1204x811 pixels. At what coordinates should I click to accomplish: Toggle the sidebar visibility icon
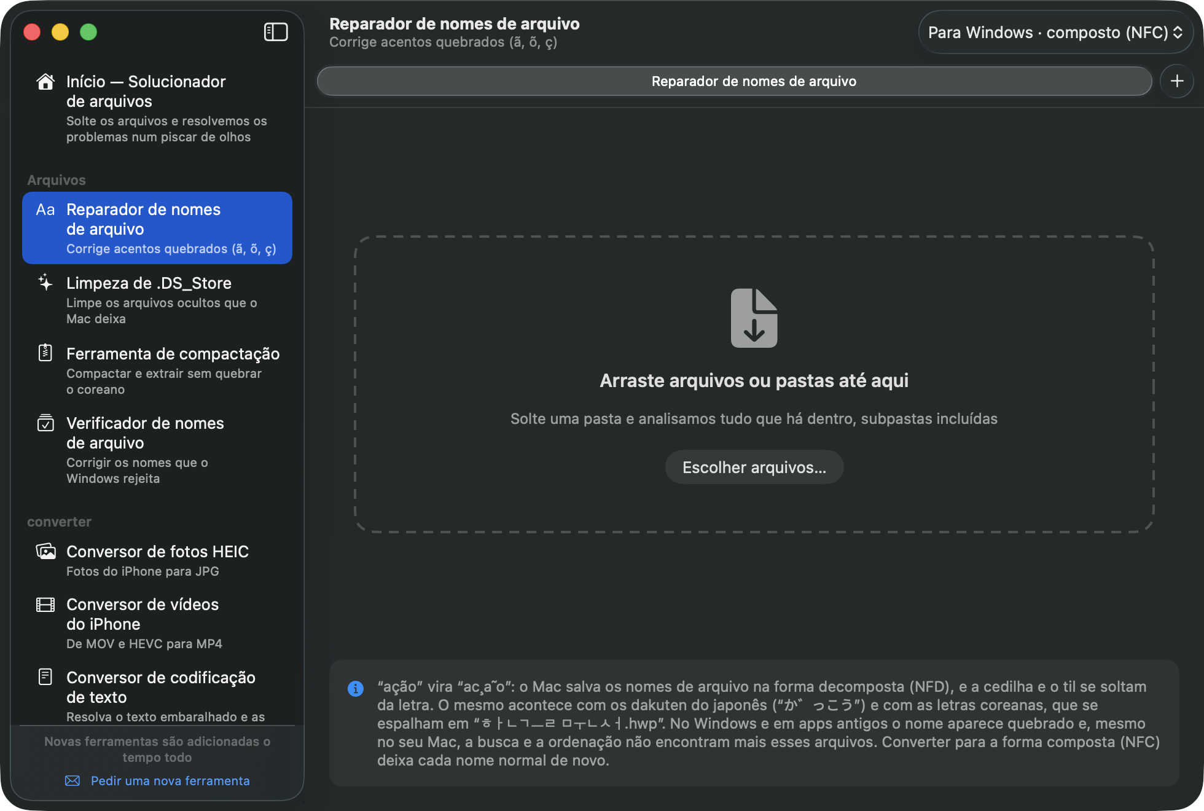[x=276, y=32]
